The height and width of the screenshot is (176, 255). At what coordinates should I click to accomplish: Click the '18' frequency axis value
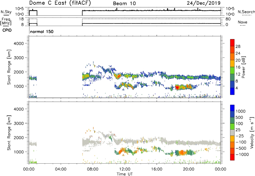coord(21,19)
